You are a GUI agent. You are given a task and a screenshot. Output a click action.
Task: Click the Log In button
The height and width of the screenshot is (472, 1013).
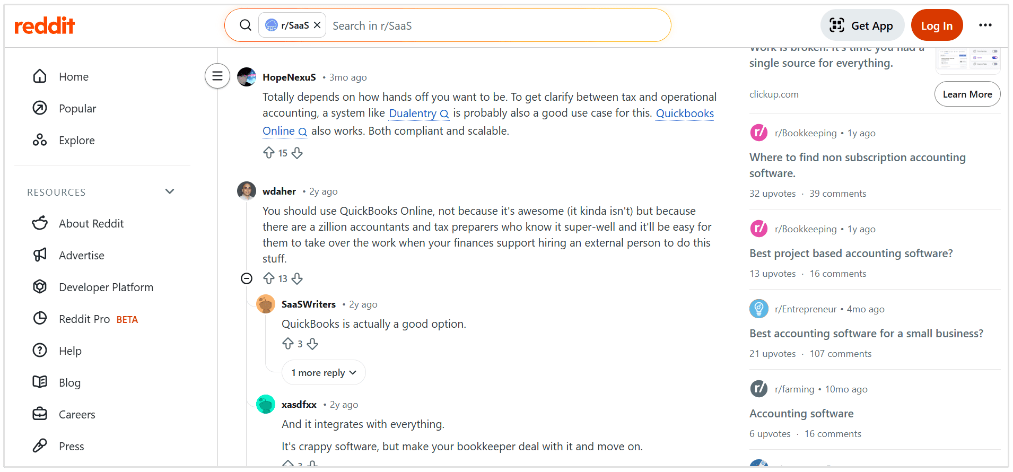click(937, 25)
